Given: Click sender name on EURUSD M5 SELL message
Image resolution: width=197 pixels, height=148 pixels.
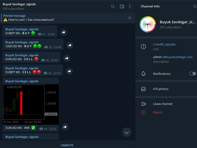Looking at the screenshot, I should 22,55.
